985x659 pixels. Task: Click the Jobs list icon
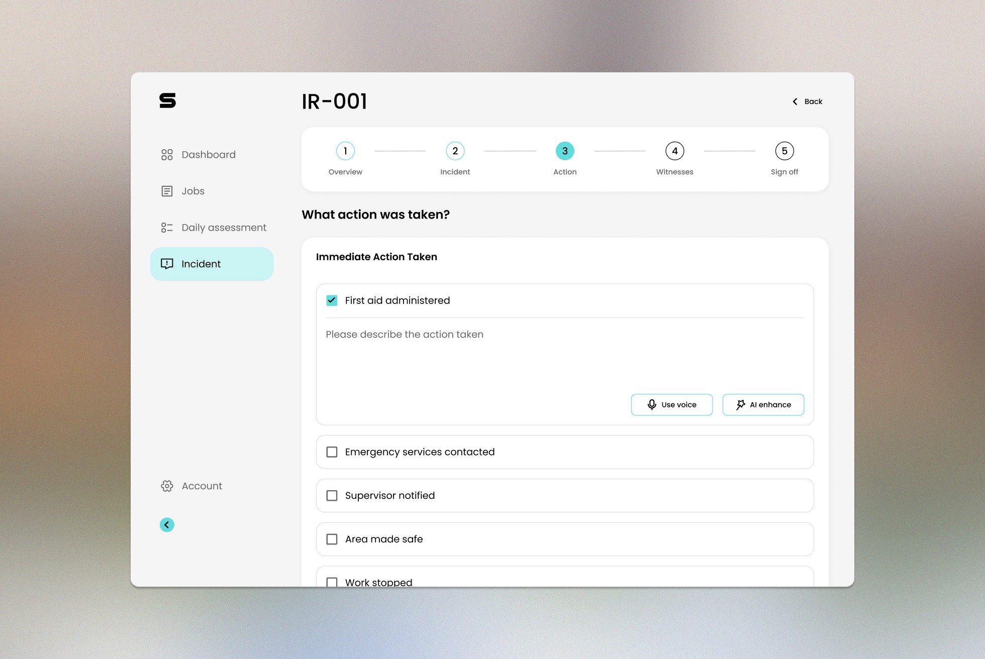click(167, 191)
